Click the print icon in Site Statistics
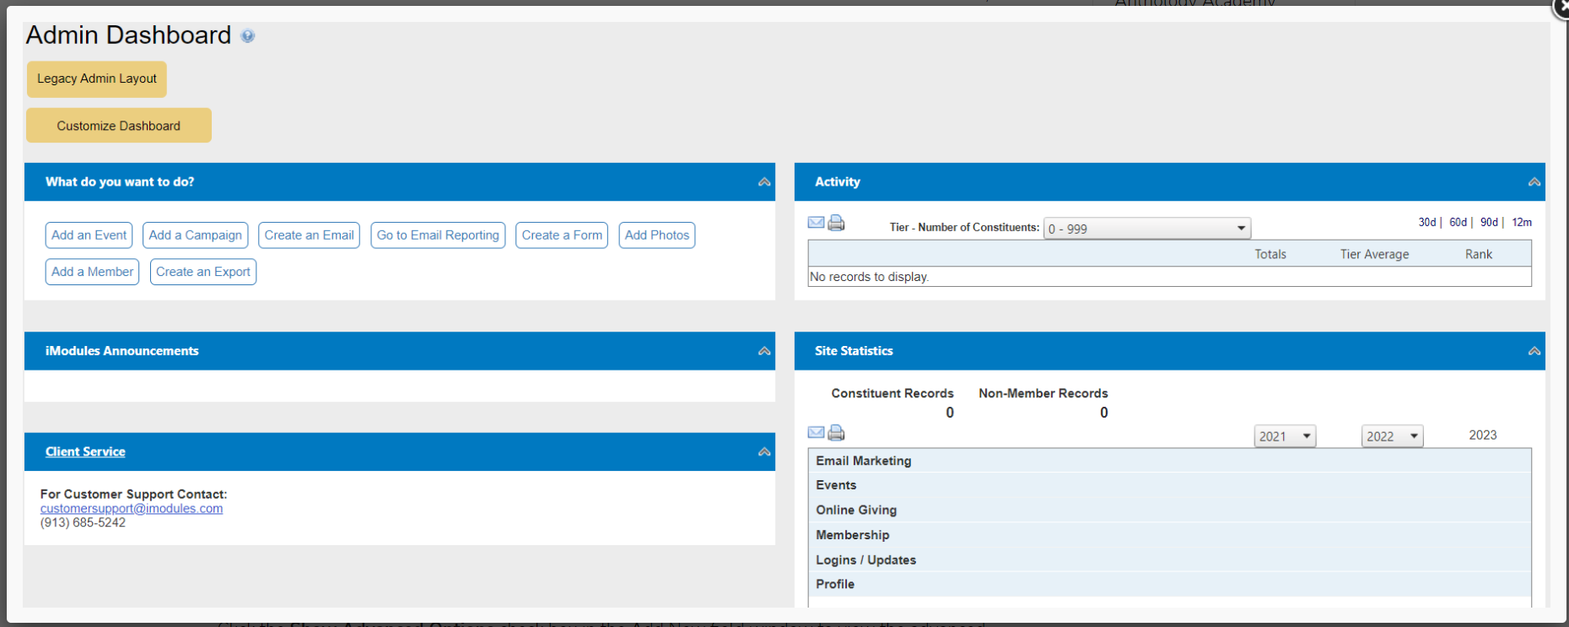This screenshot has height=627, width=1569. tap(836, 433)
